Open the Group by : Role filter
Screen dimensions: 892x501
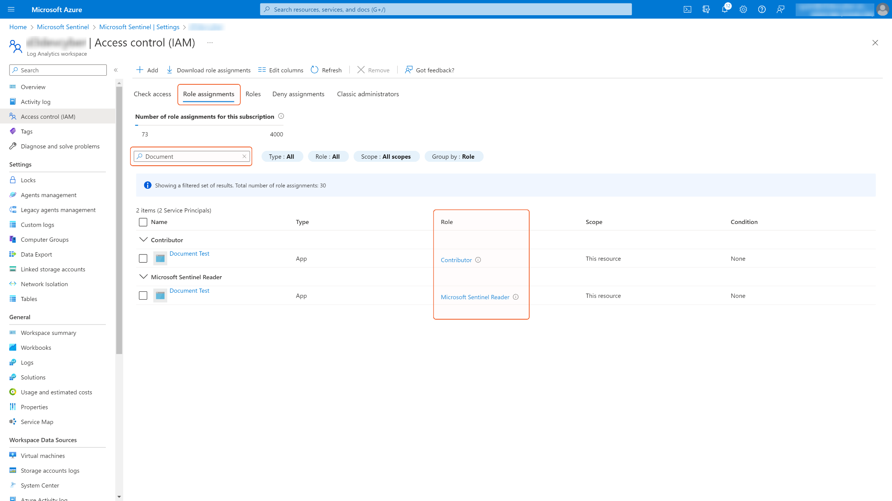[453, 157]
